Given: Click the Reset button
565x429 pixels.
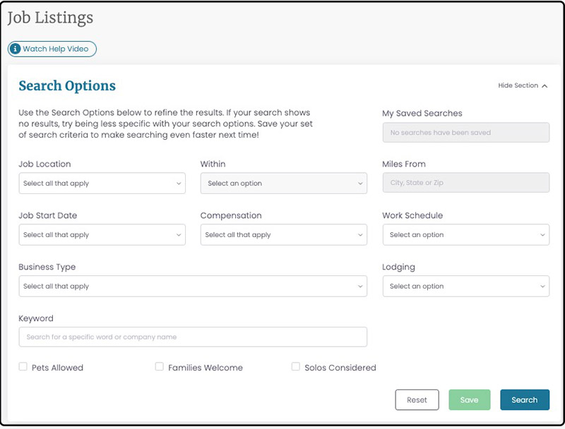Looking at the screenshot, I should point(417,399).
